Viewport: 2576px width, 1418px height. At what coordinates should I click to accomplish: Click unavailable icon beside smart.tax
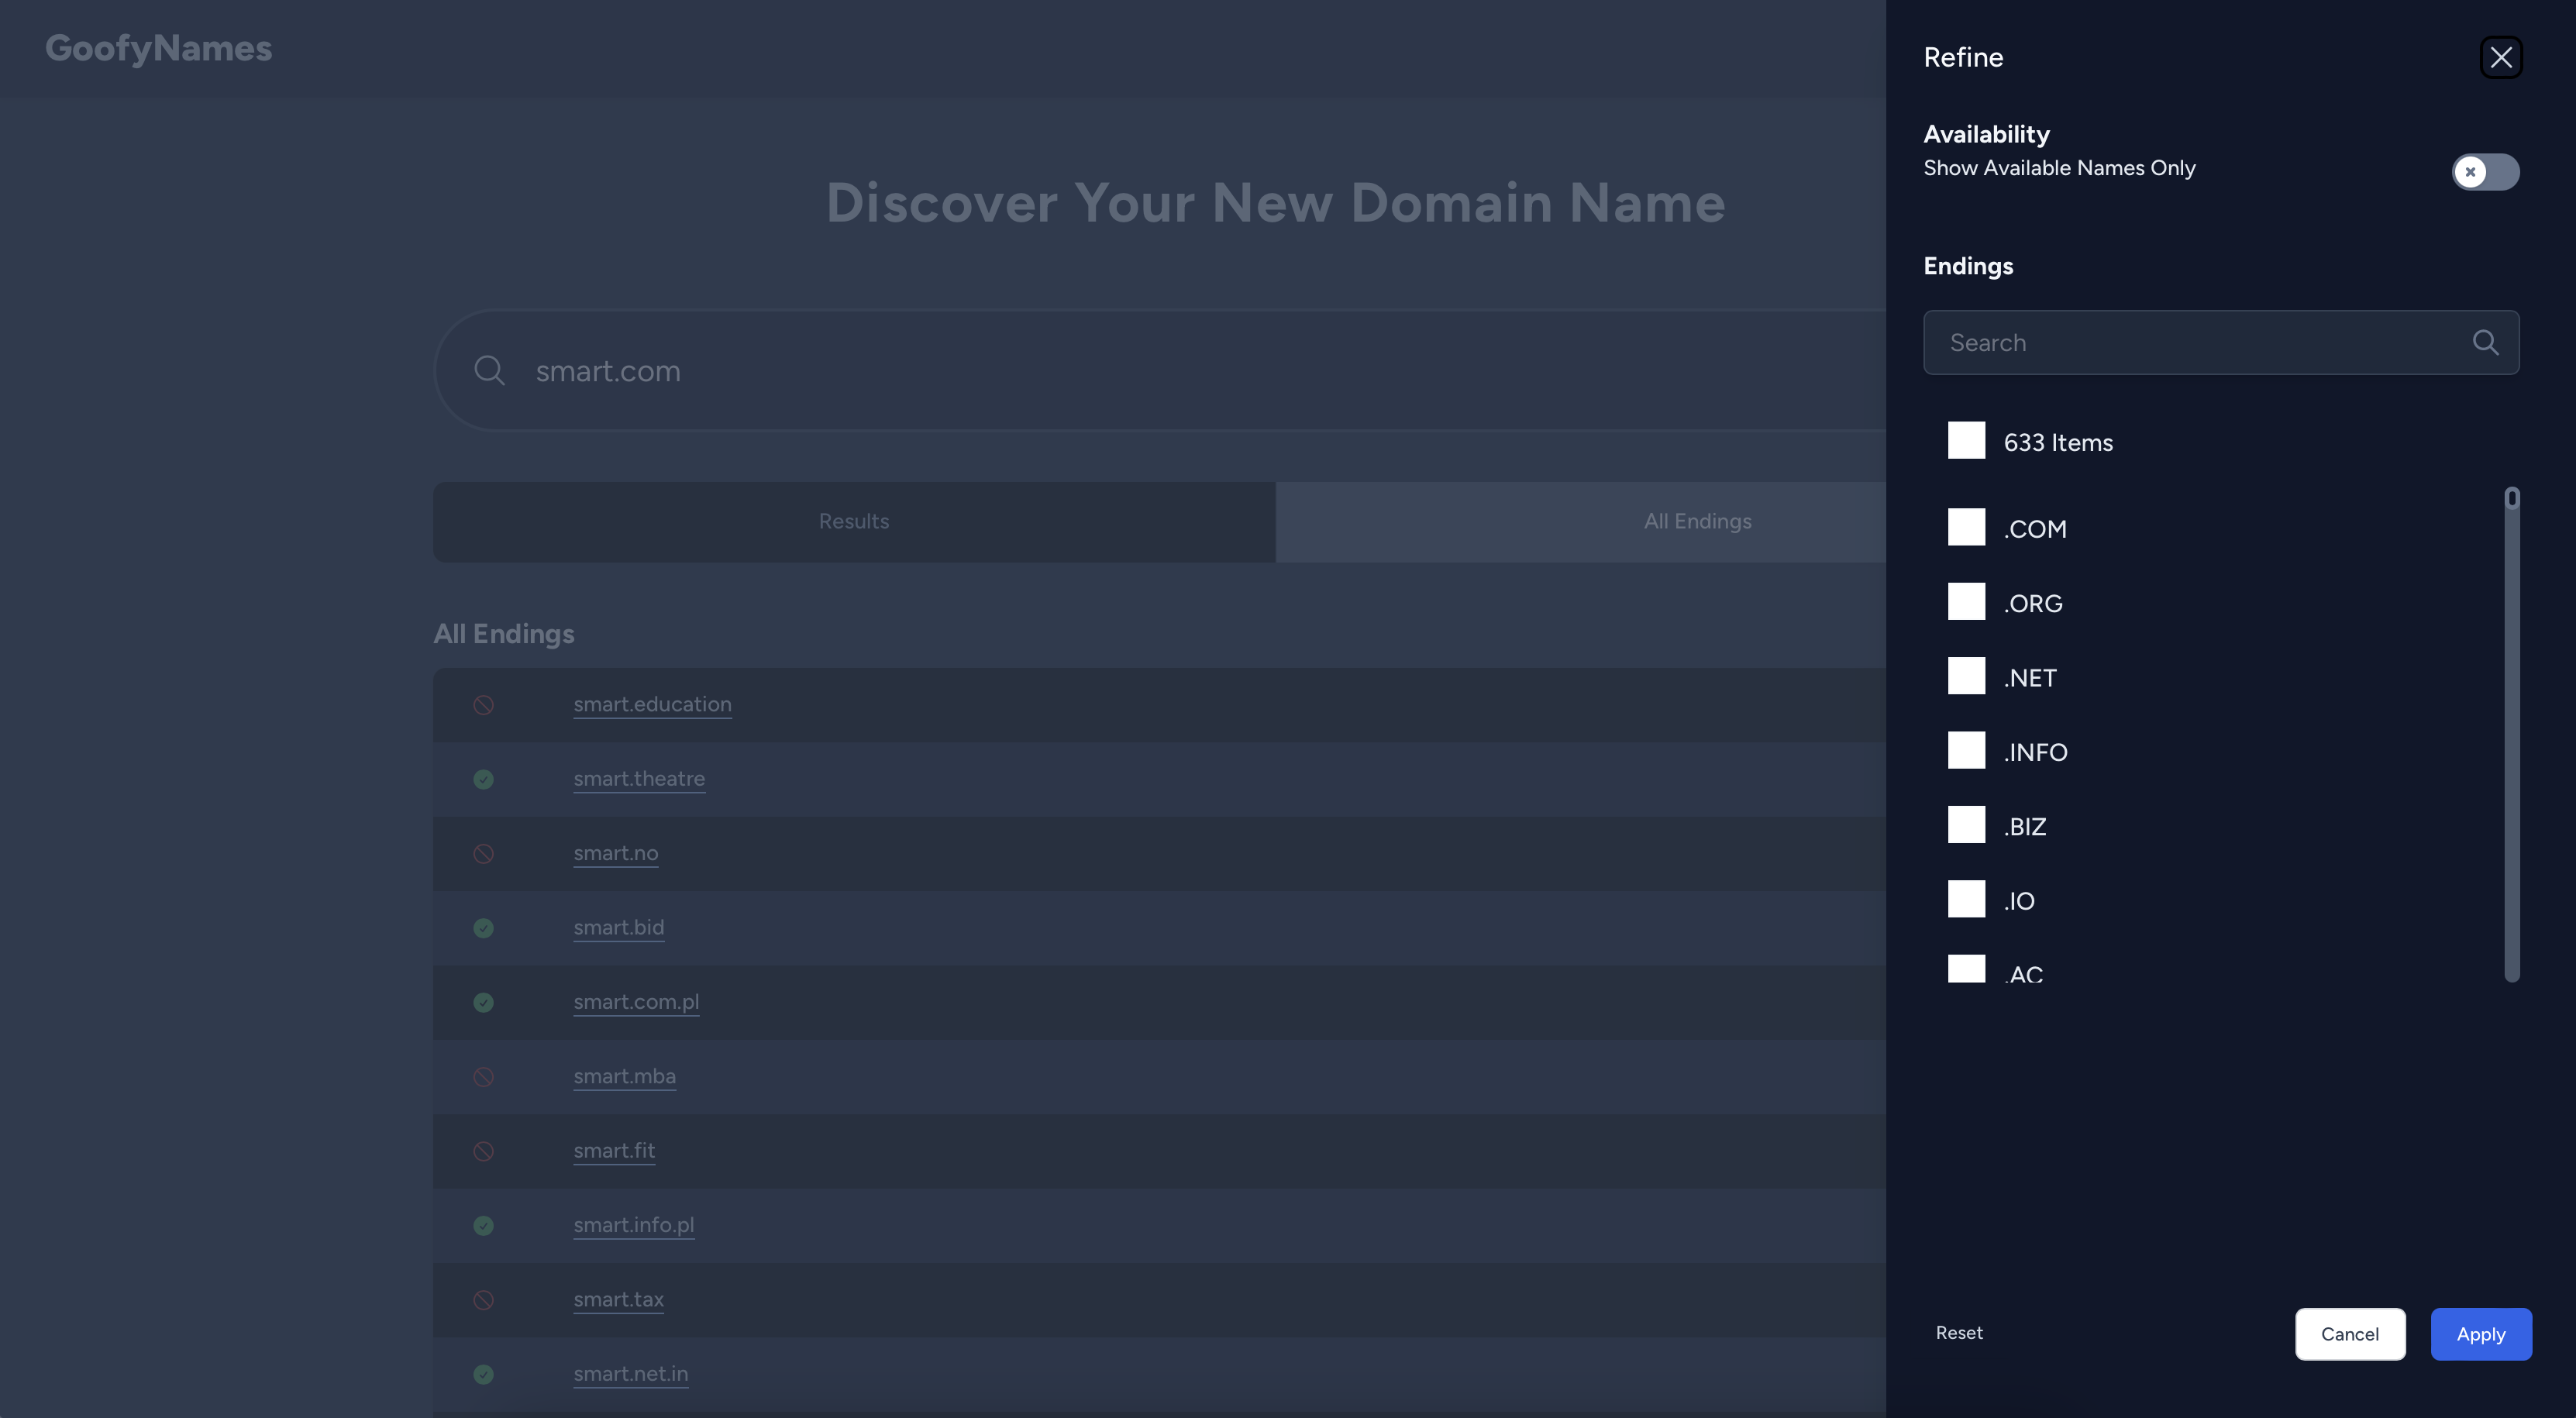483,1300
